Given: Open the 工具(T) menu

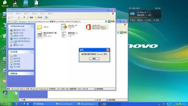Looking at the screenshot, I should [43, 14].
